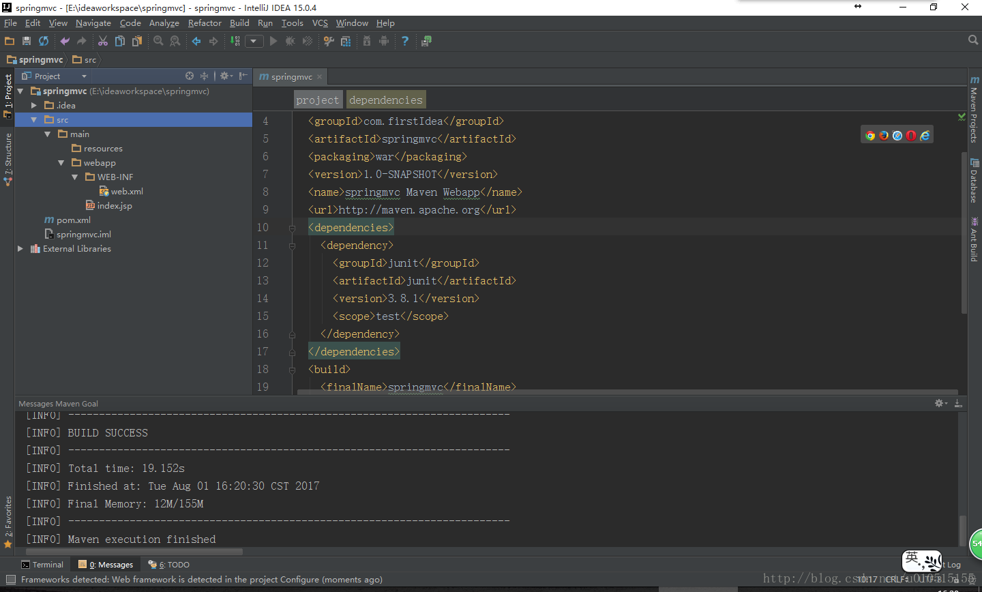The width and height of the screenshot is (982, 592).
Task: Collapse the webapp folder node
Action: click(x=61, y=162)
